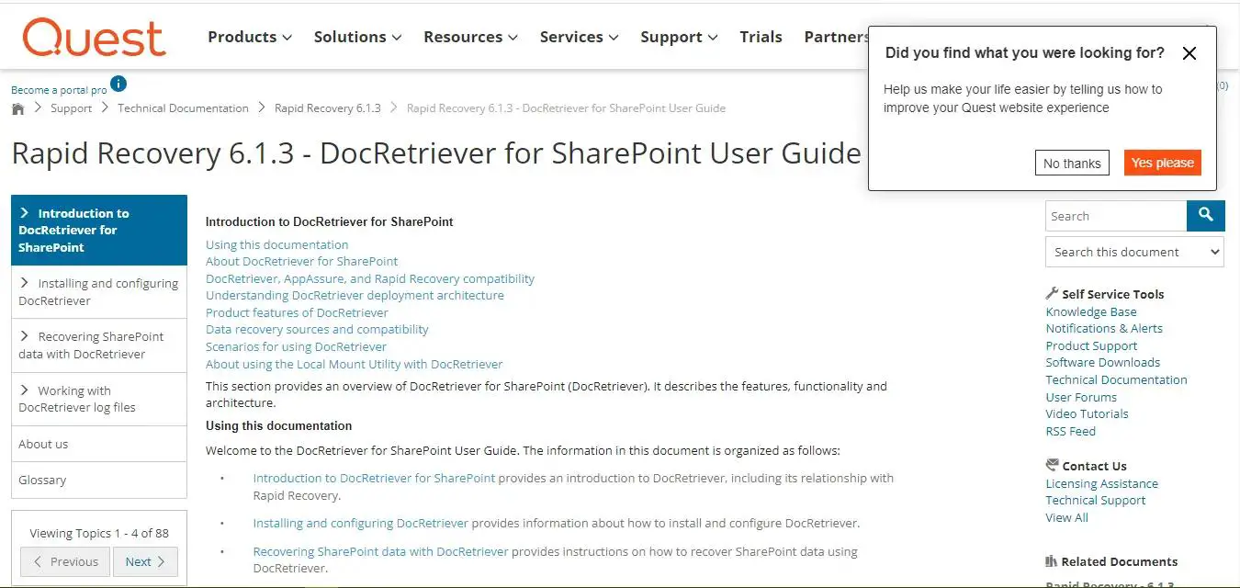This screenshot has width=1240, height=588.
Task: Expand Recovering SharePoint data with DocRetriever topic
Action: pyautogui.click(x=99, y=345)
